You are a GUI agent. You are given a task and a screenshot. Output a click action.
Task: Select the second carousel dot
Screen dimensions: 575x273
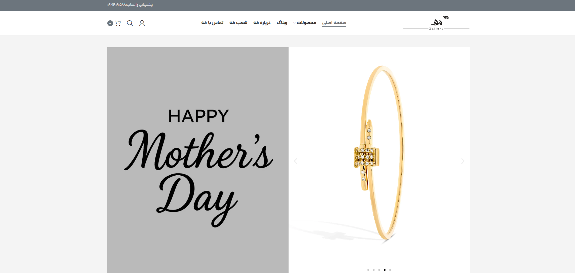[374, 270]
